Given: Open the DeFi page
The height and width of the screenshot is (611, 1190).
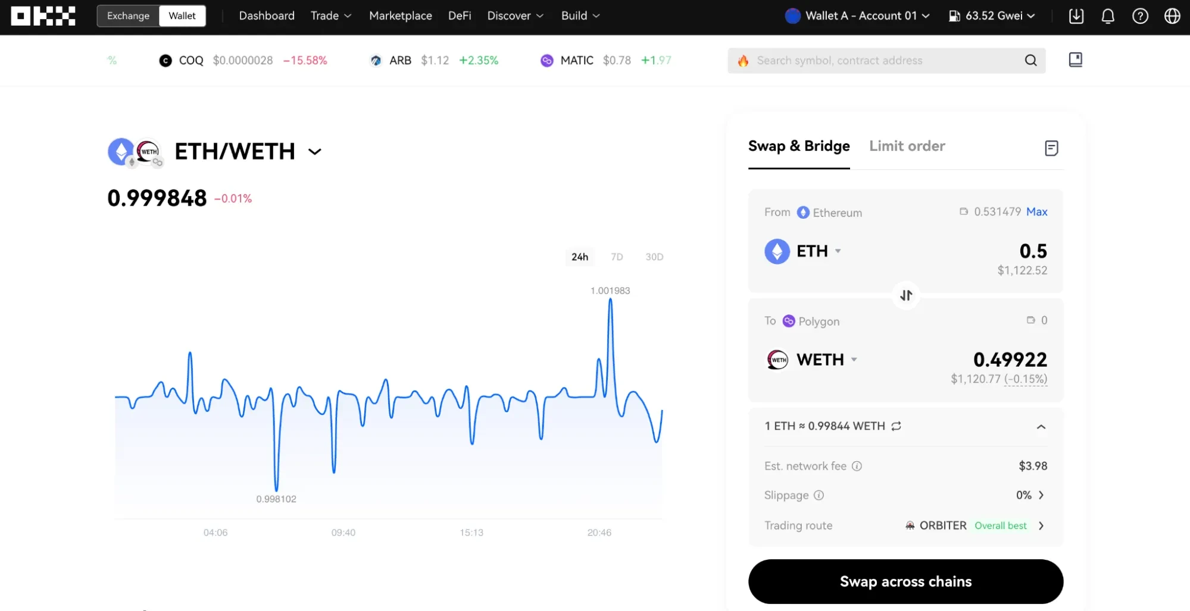Looking at the screenshot, I should pyautogui.click(x=460, y=16).
